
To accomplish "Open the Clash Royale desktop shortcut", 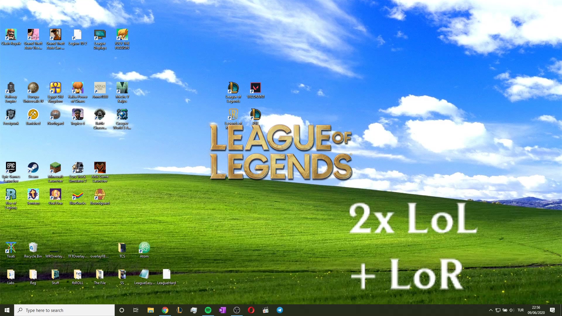I will point(11,37).
